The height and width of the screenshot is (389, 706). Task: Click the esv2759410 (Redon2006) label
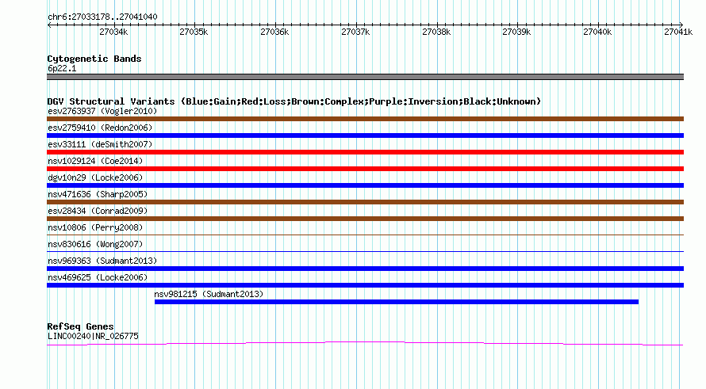pos(100,128)
